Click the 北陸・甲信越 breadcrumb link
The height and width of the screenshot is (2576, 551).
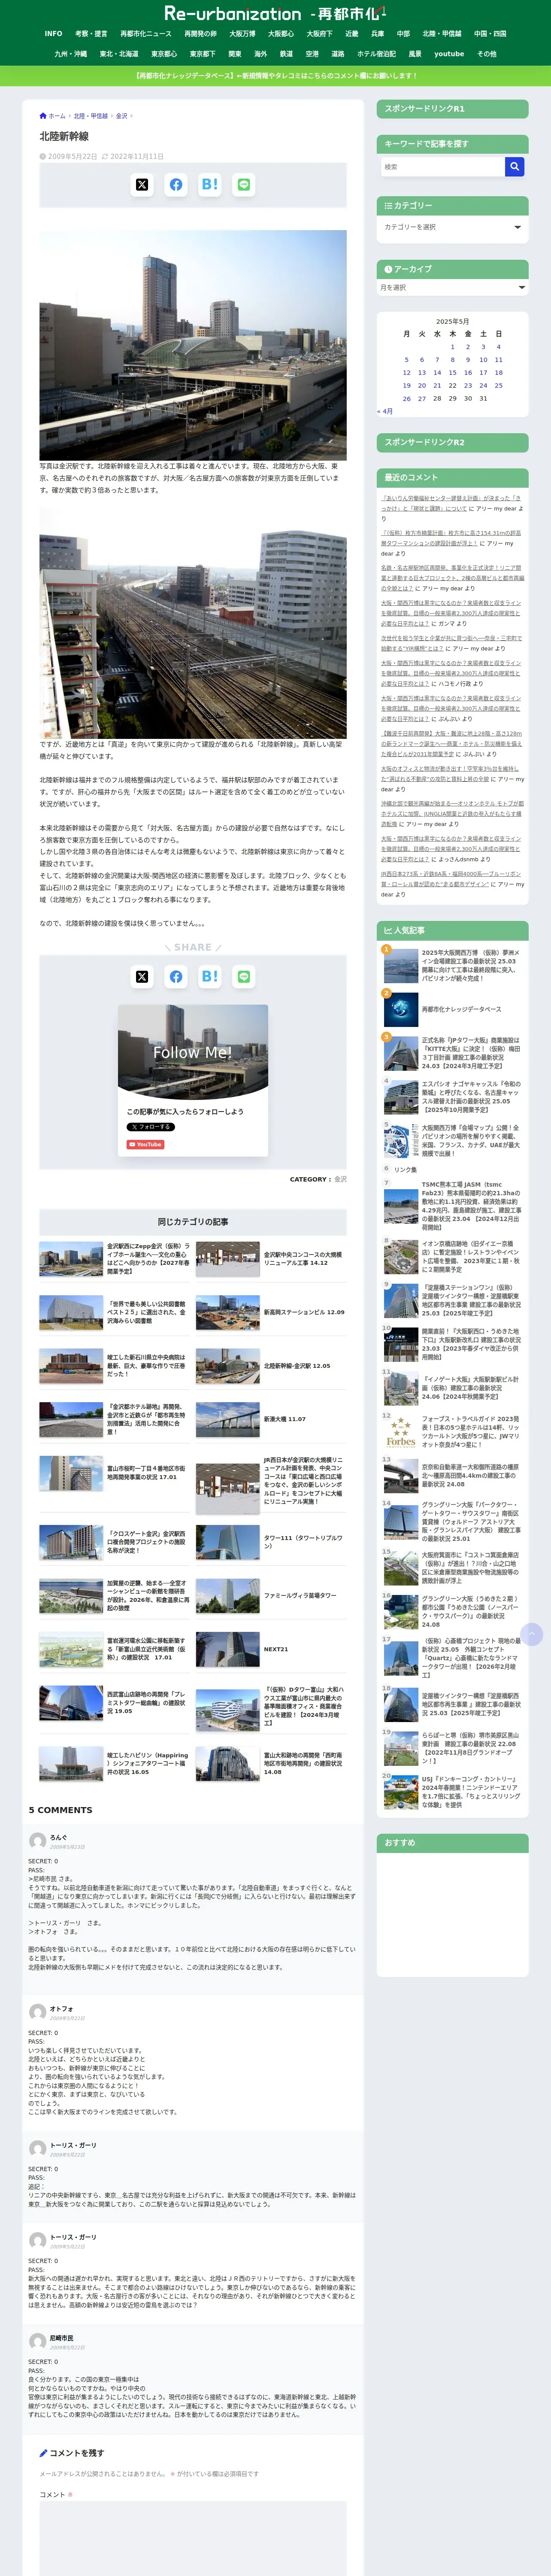pos(91,116)
